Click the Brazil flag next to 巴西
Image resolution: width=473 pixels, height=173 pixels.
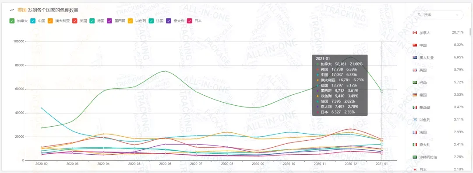[x=414, y=83]
